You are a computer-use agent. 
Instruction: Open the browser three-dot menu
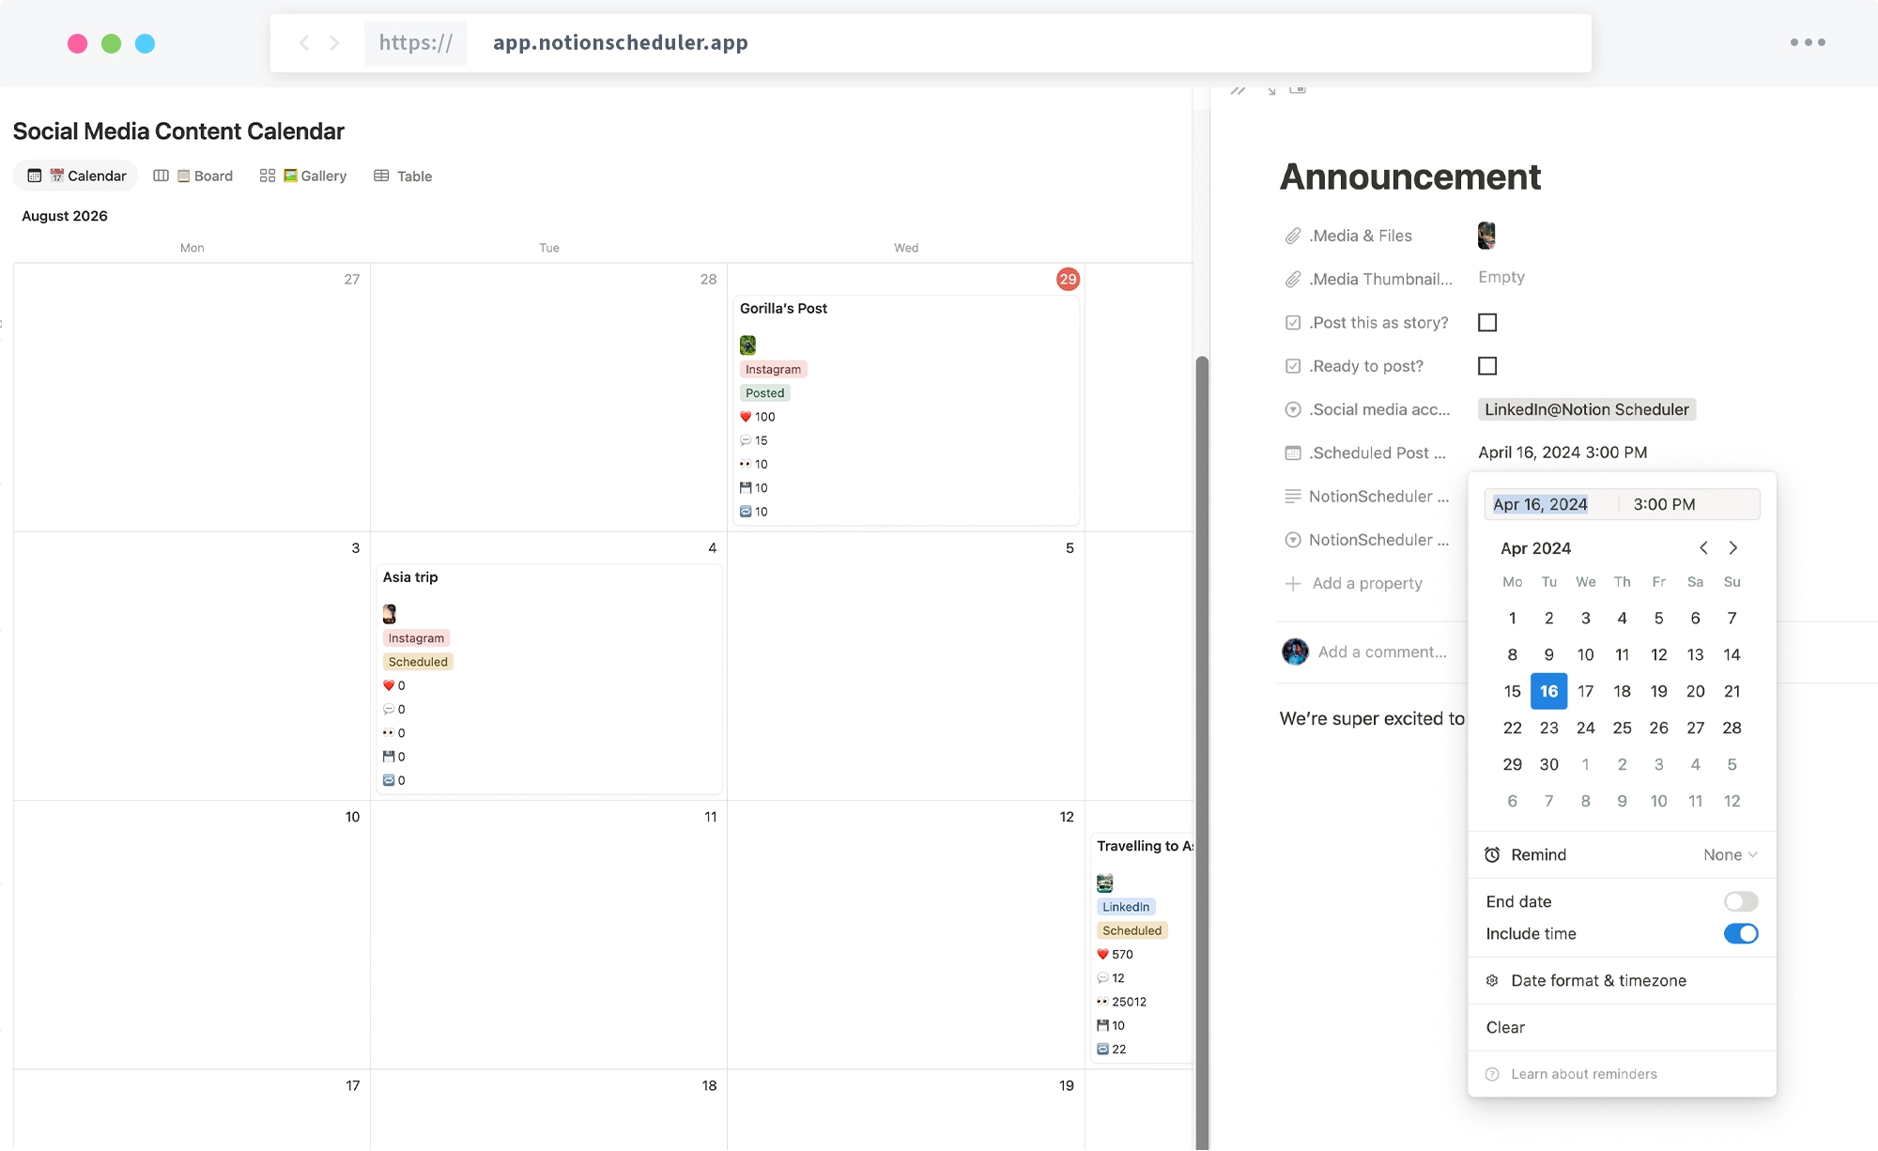point(1808,42)
